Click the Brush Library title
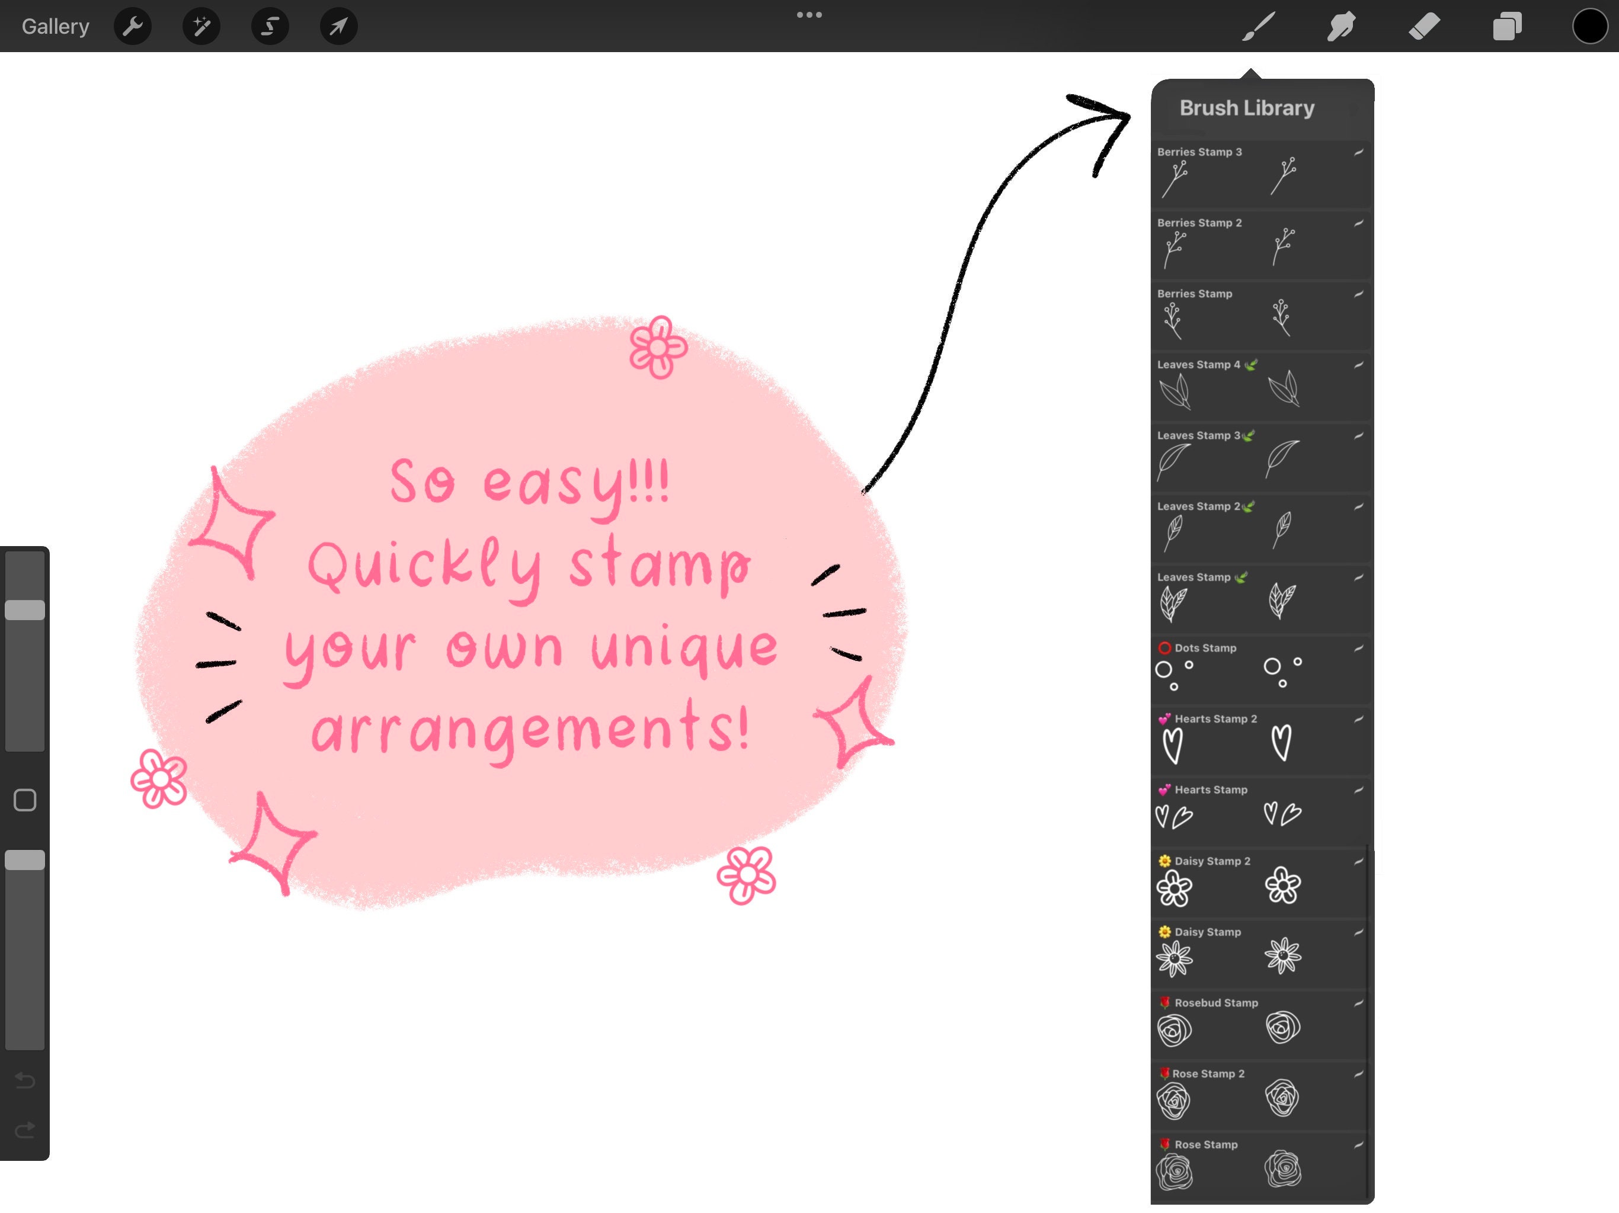 pos(1246,108)
